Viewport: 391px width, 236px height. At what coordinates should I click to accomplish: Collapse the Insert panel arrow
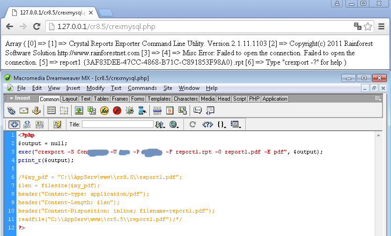(11, 98)
